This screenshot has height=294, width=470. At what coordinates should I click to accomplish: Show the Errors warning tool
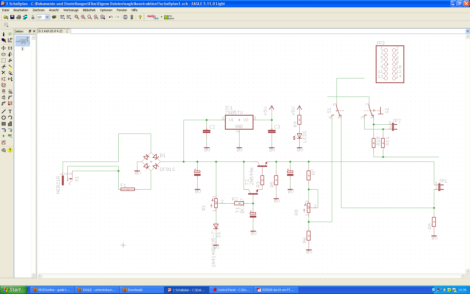click(x=10, y=150)
